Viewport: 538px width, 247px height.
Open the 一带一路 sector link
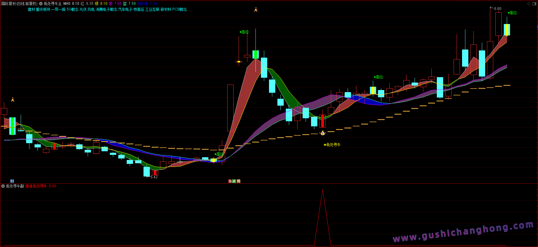coord(58,10)
